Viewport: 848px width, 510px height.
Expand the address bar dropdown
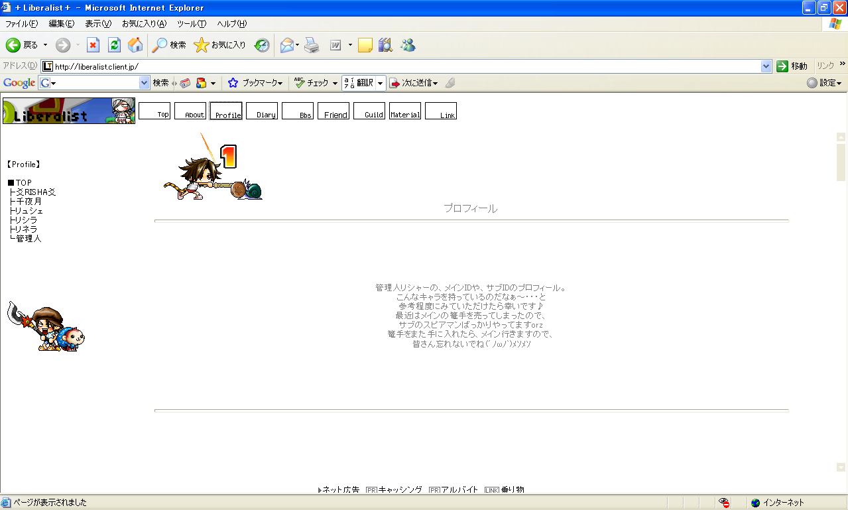[x=766, y=66]
